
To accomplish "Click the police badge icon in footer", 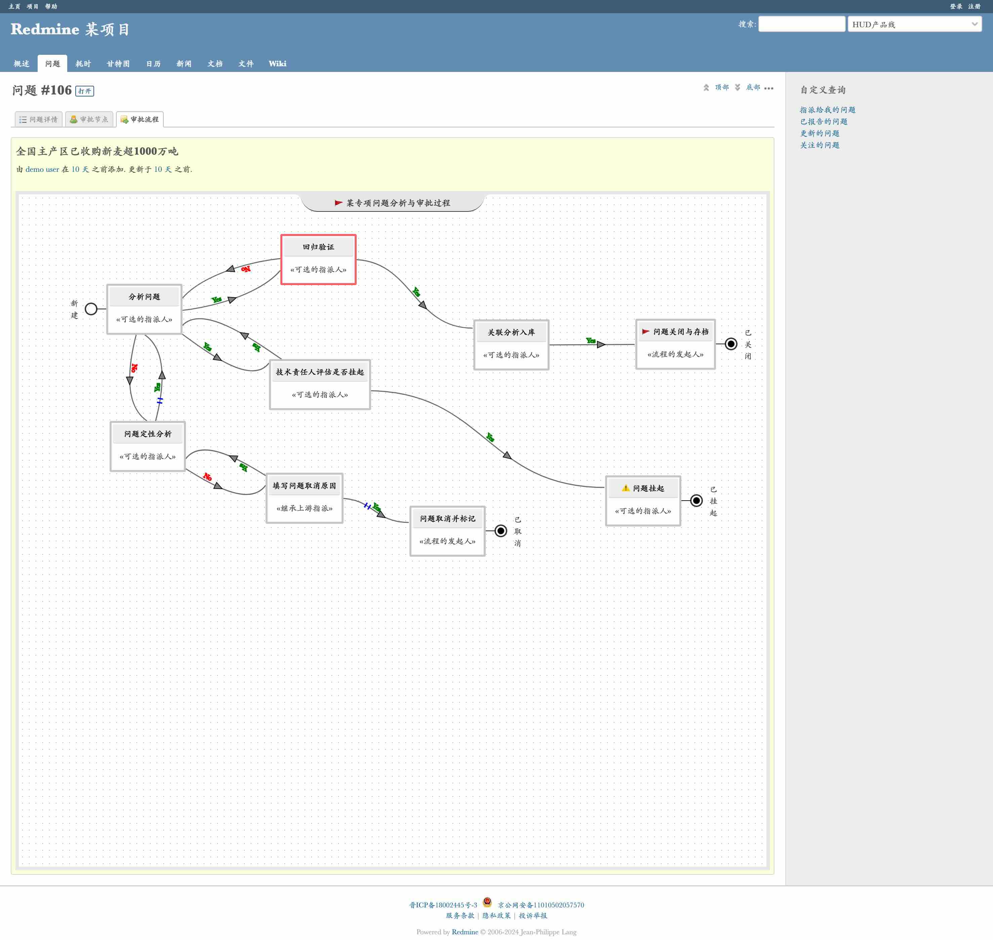I will [487, 902].
